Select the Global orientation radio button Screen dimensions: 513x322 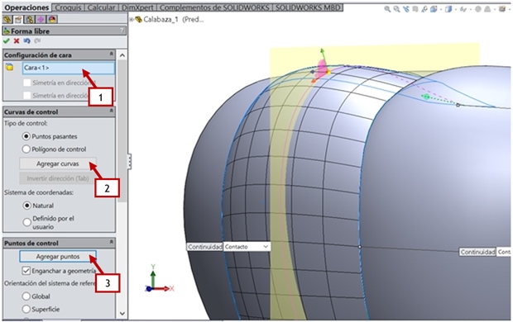26,296
